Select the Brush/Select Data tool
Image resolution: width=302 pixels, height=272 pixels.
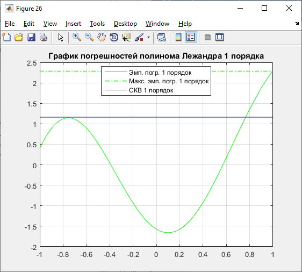(x=139, y=37)
